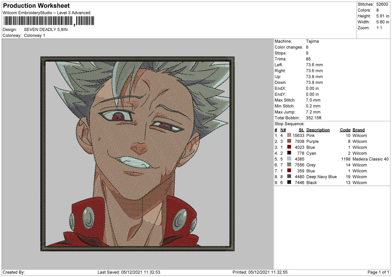Click the Purple thread swatch in stop 2
This screenshot has height=277, width=392.
tap(289, 141)
